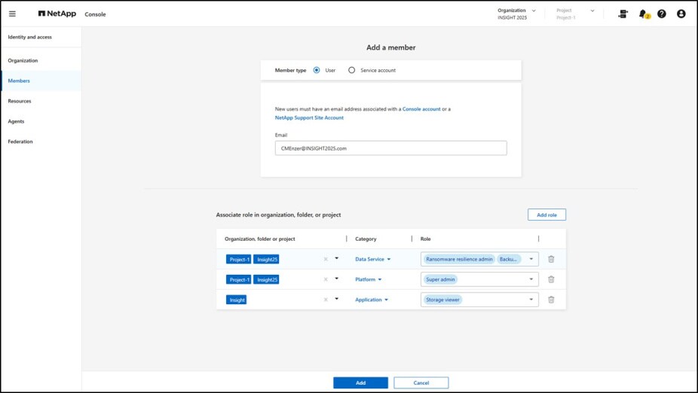Viewport: 698px width, 393px height.
Task: Open the user profile icon
Action: click(x=681, y=14)
